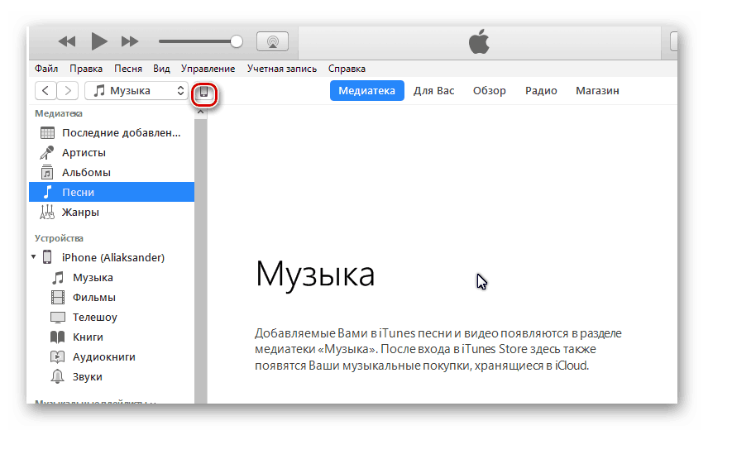Open Телешоу on the iPhone
This screenshot has width=732, height=459.
(95, 317)
